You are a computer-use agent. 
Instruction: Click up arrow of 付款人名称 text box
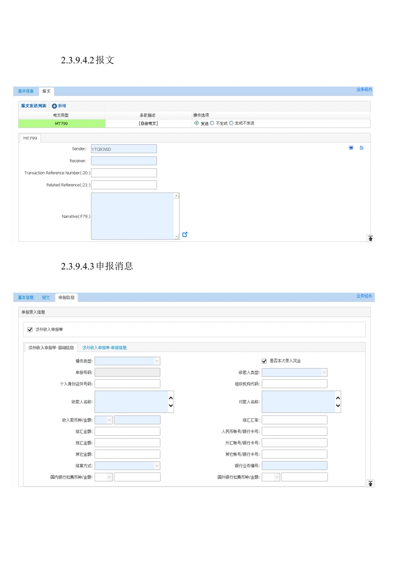pos(338,398)
